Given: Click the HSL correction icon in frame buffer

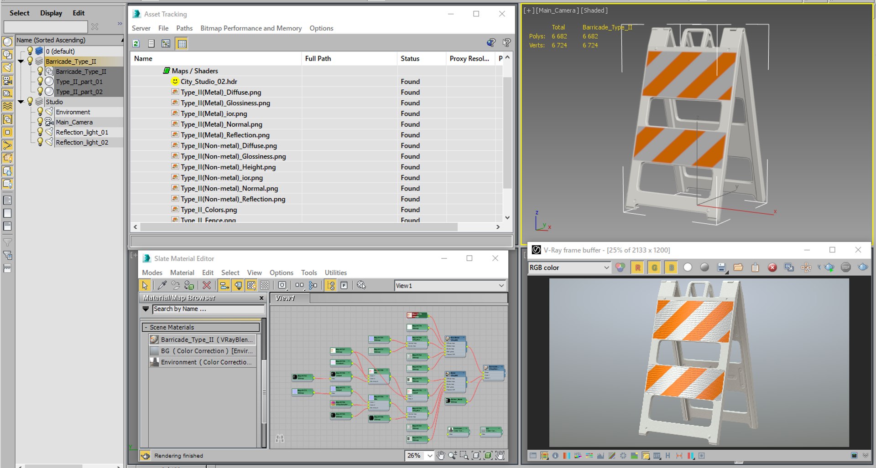Looking at the screenshot, I should [x=578, y=455].
